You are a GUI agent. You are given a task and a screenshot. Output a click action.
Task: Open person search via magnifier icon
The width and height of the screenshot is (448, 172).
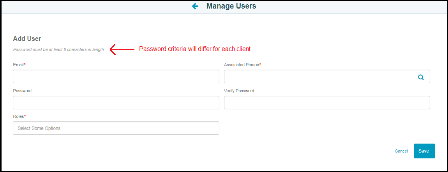(x=421, y=77)
